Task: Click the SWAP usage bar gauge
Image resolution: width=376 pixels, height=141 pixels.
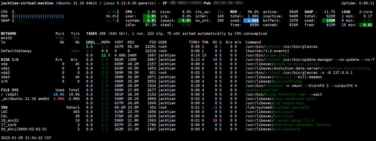Action: coord(65,20)
